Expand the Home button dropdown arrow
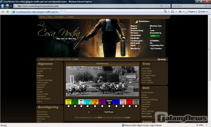 tap(169, 12)
